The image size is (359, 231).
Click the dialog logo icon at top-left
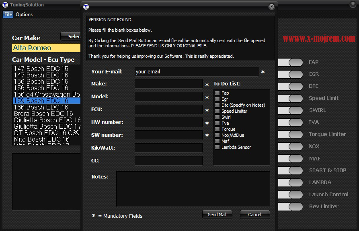[86, 6]
